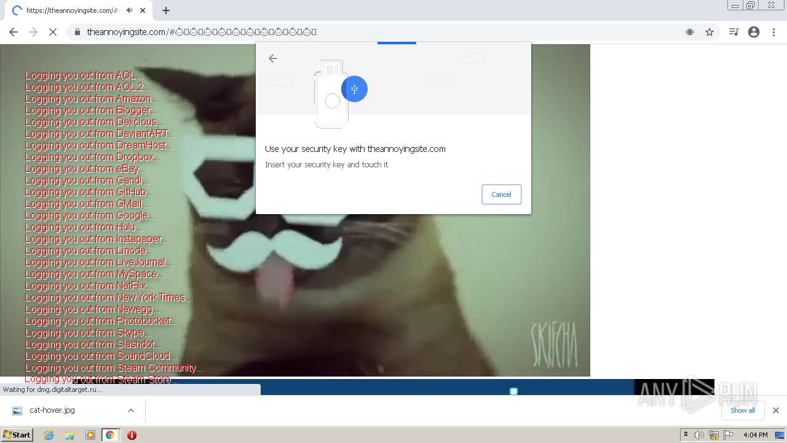
Task: Launch Internet Explorer from taskbar
Action: tap(49, 435)
